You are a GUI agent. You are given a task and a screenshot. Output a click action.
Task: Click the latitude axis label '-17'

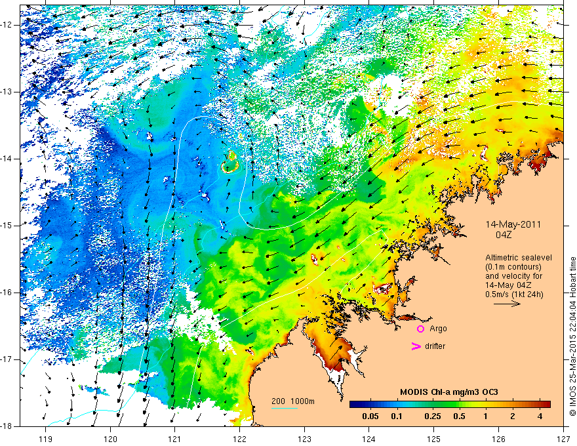(x=7, y=359)
